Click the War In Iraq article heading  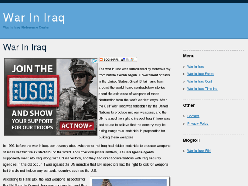pos(25,47)
